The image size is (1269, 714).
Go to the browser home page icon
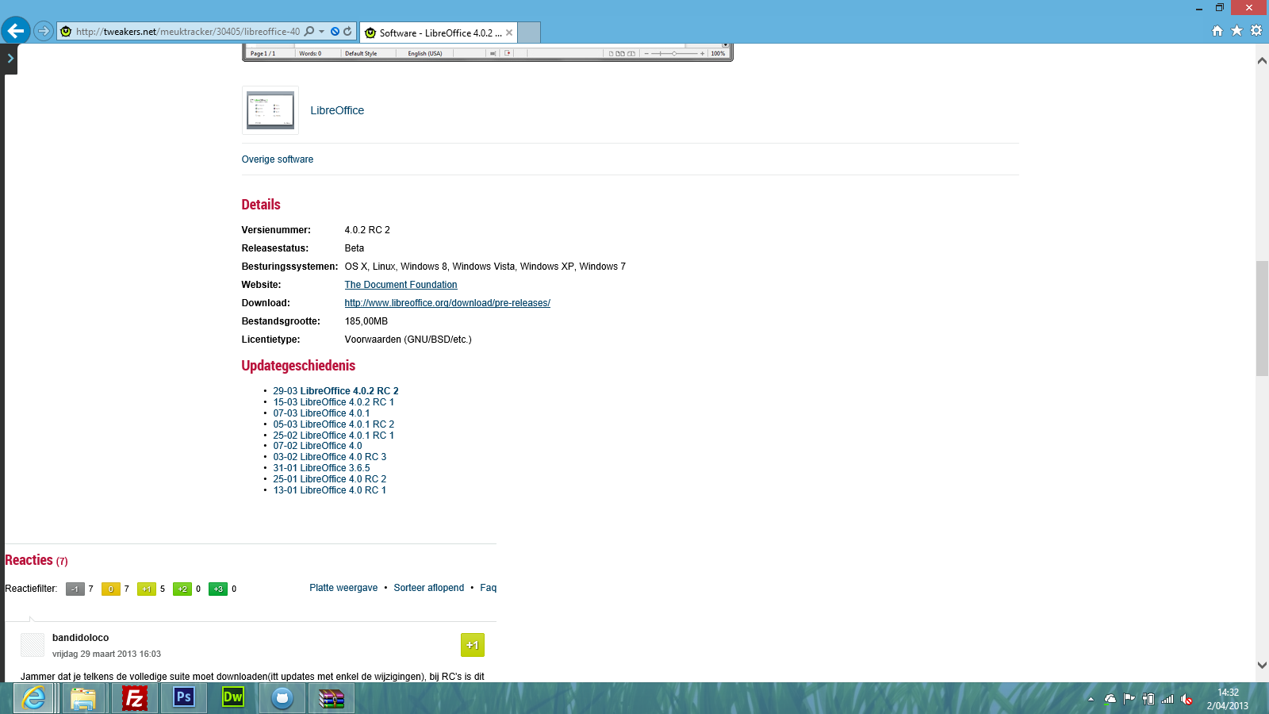point(1217,31)
